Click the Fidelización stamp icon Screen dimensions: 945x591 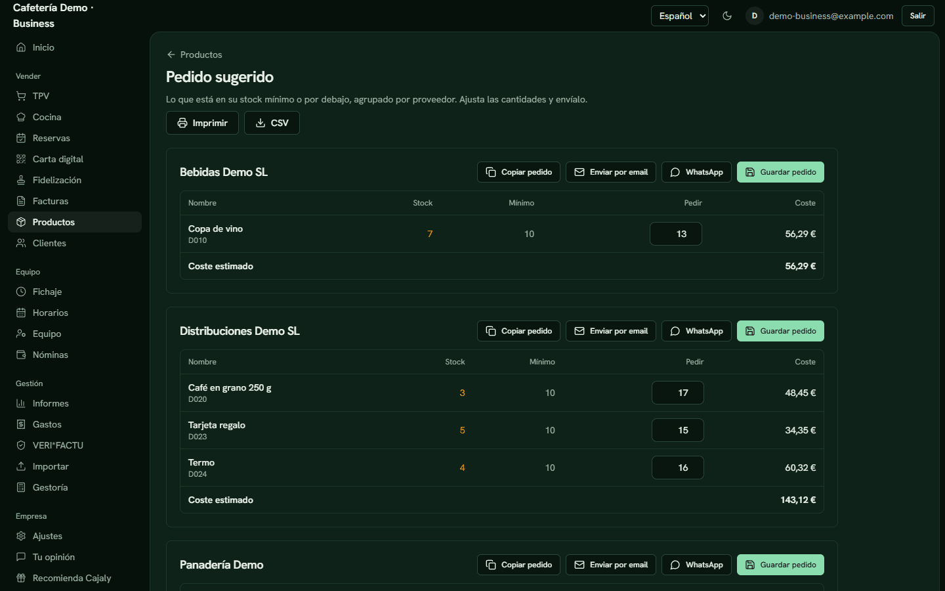click(x=21, y=180)
